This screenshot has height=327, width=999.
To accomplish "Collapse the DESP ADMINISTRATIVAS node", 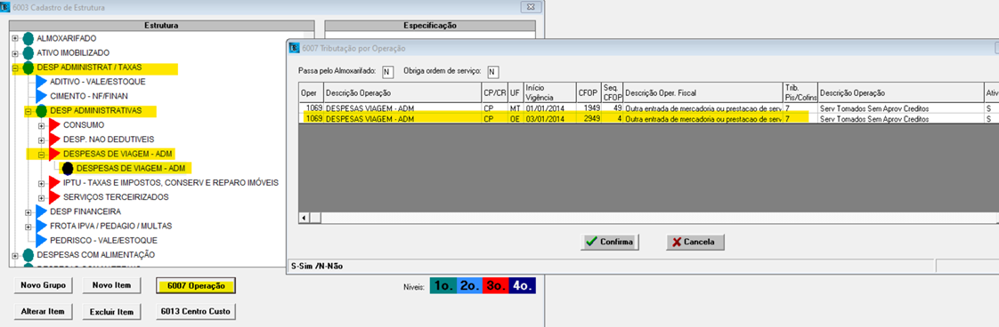I will [28, 111].
